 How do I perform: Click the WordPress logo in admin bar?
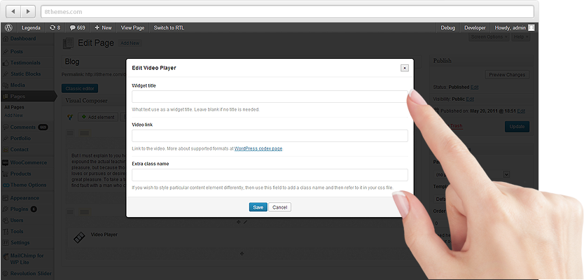point(8,27)
